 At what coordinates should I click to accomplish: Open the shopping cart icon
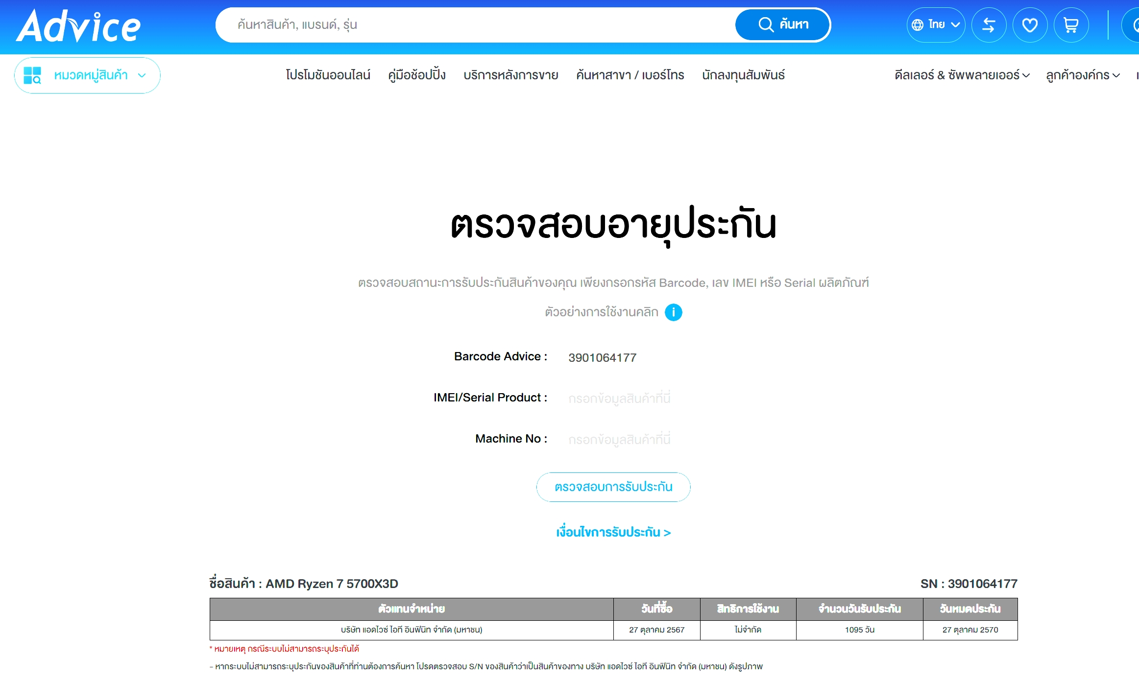coord(1071,25)
